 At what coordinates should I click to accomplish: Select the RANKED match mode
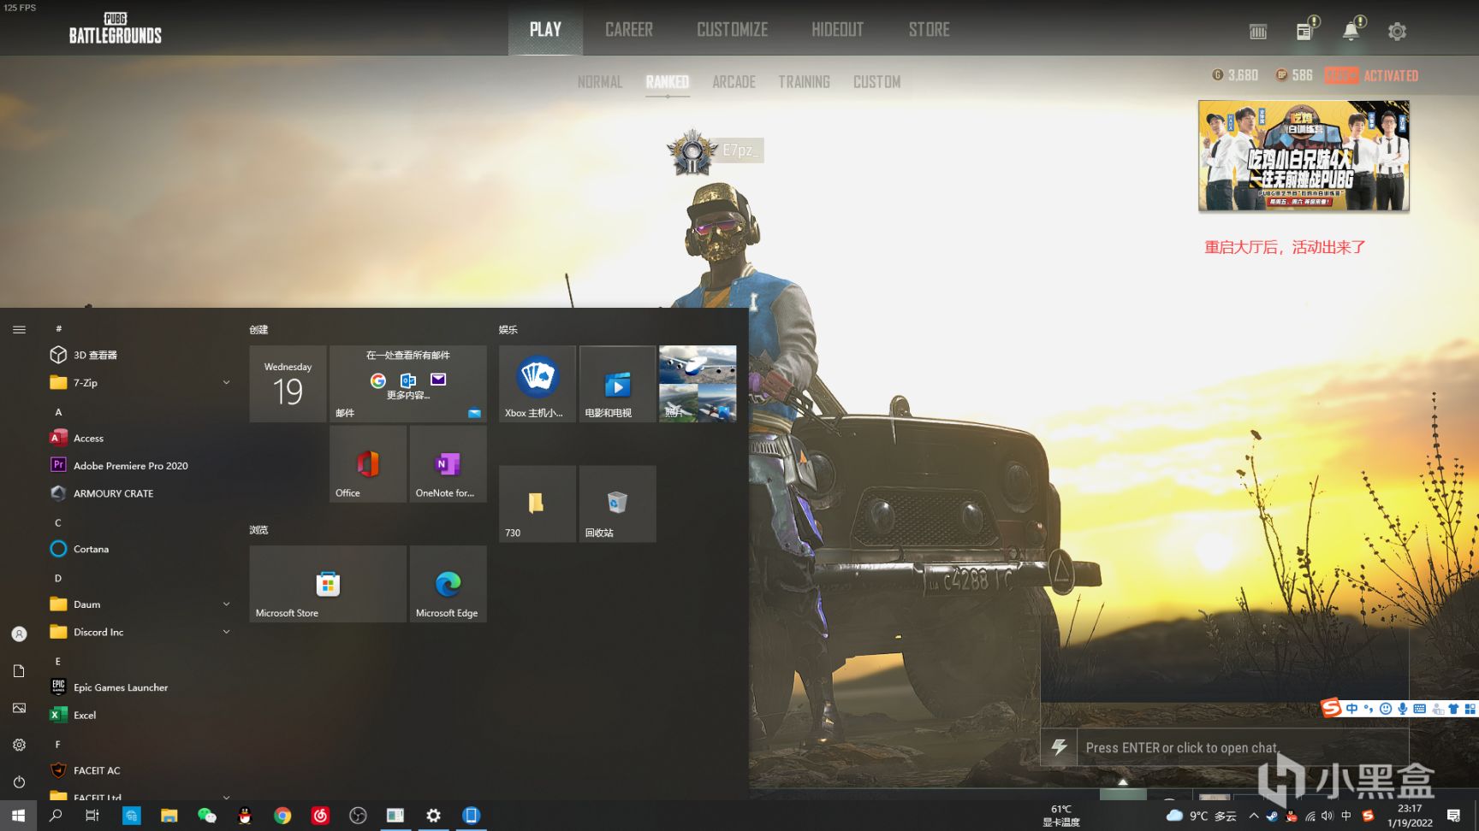tap(668, 82)
